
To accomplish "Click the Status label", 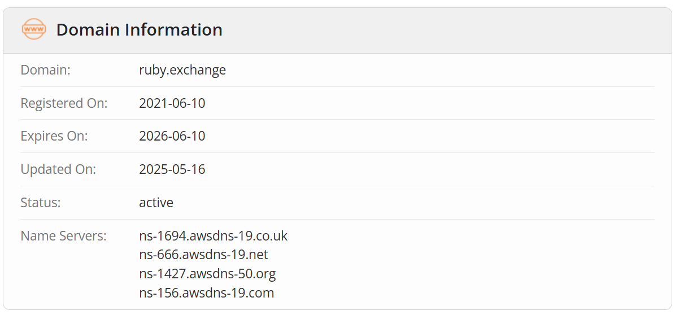I will (x=41, y=203).
